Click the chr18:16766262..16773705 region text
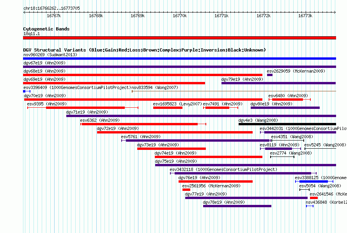This screenshot has width=347, height=233. (51, 8)
